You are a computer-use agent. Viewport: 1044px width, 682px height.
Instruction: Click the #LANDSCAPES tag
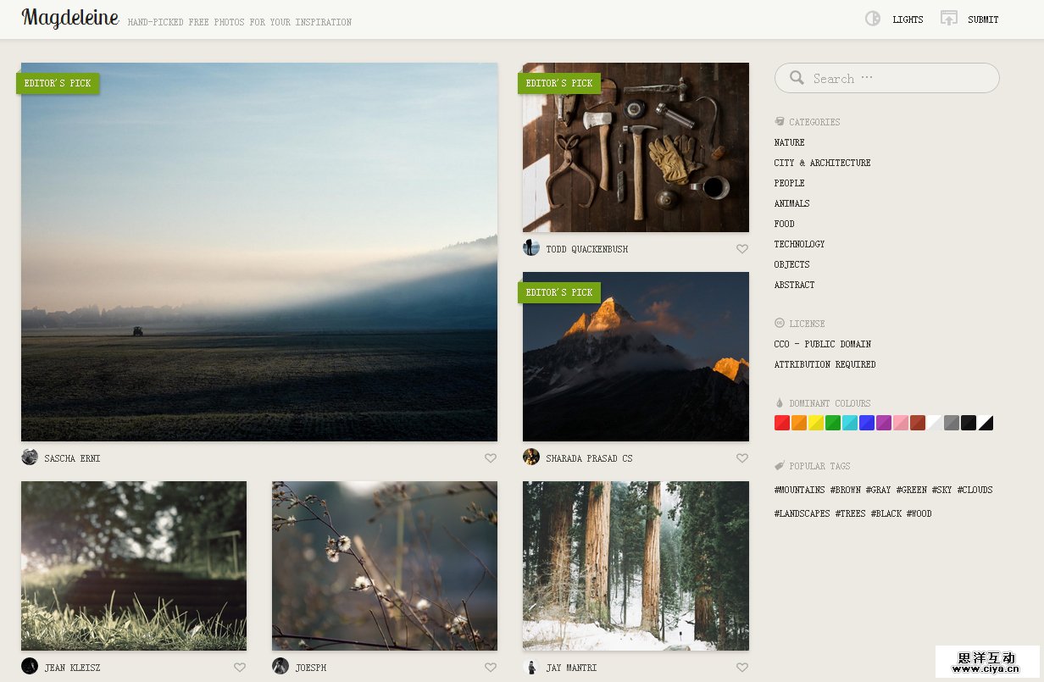802,513
